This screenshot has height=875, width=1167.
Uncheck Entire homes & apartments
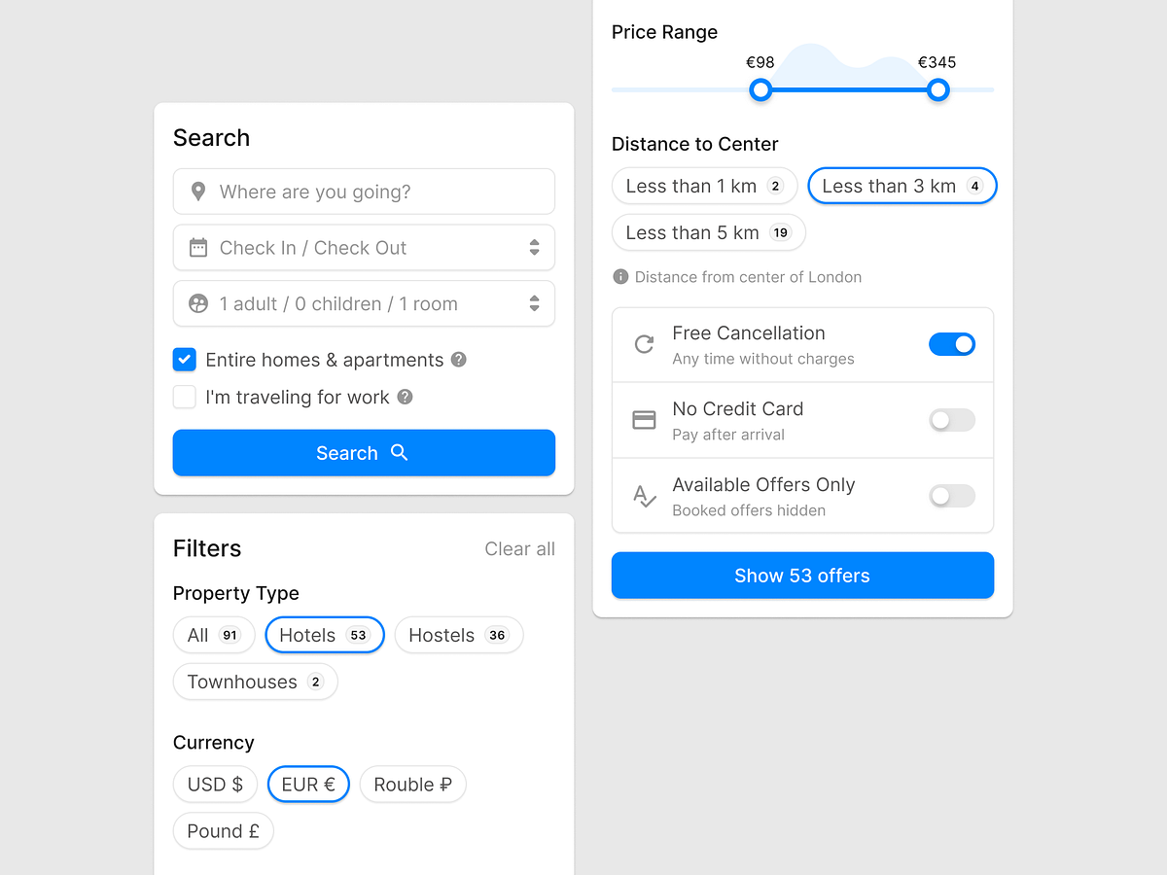point(184,360)
